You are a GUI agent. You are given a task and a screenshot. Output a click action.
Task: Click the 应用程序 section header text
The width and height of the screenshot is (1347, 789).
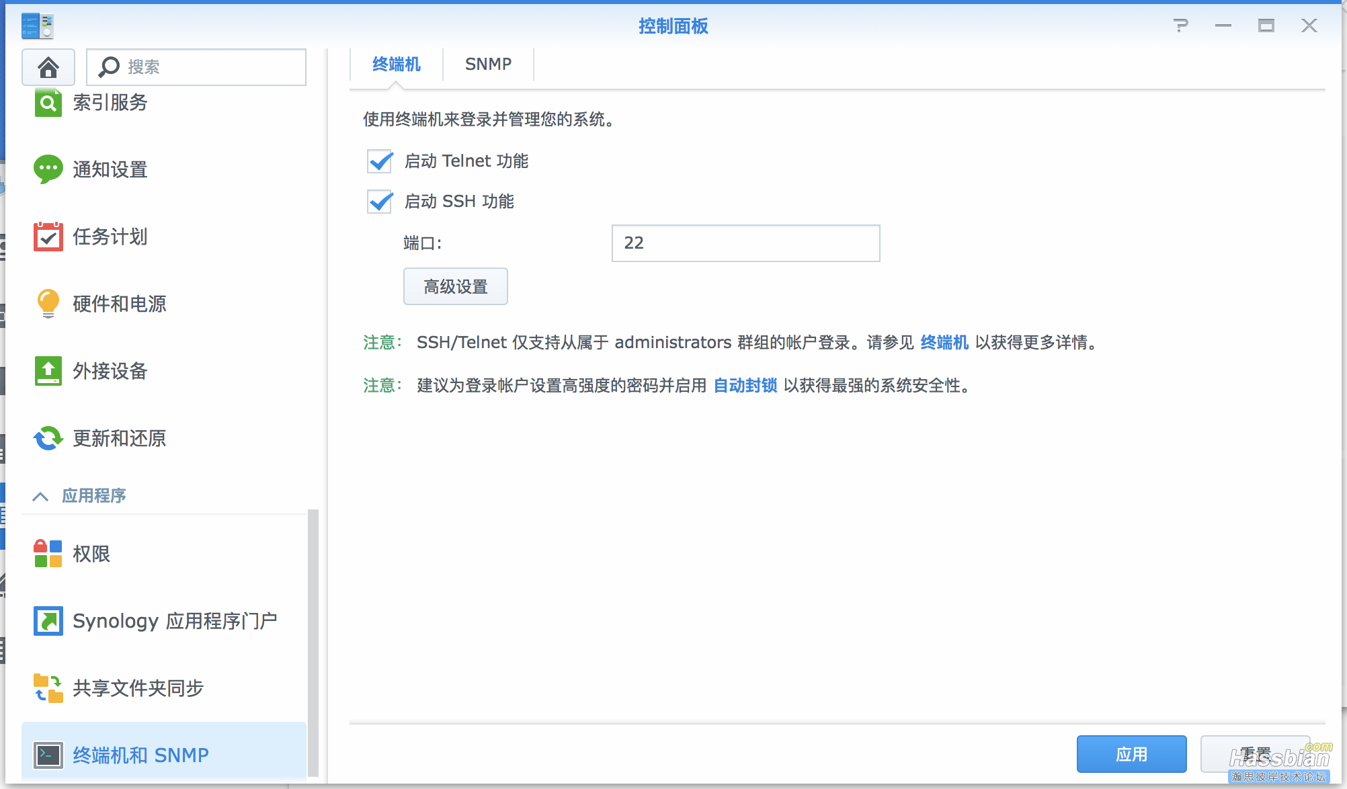pyautogui.click(x=94, y=496)
